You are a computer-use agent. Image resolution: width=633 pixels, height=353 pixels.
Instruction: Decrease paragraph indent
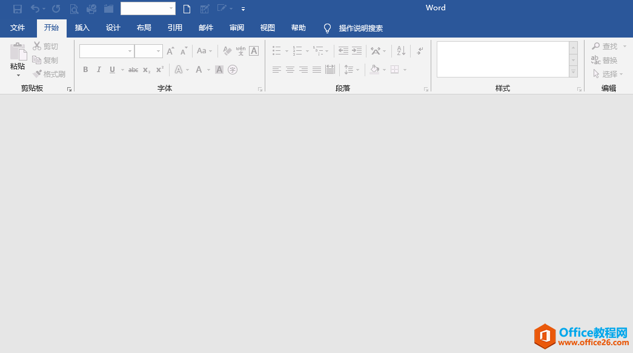(x=343, y=51)
